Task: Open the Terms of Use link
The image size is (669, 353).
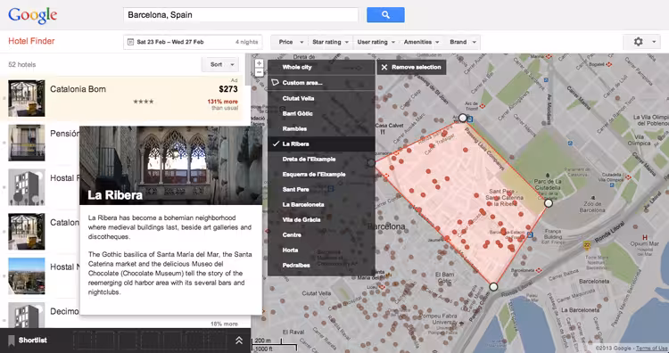Action: [651, 349]
